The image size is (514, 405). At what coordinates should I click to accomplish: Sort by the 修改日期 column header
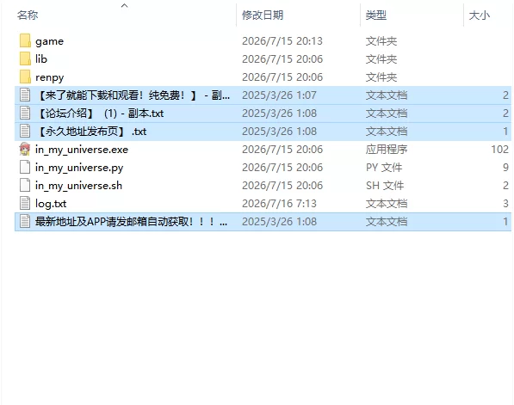[x=263, y=15]
